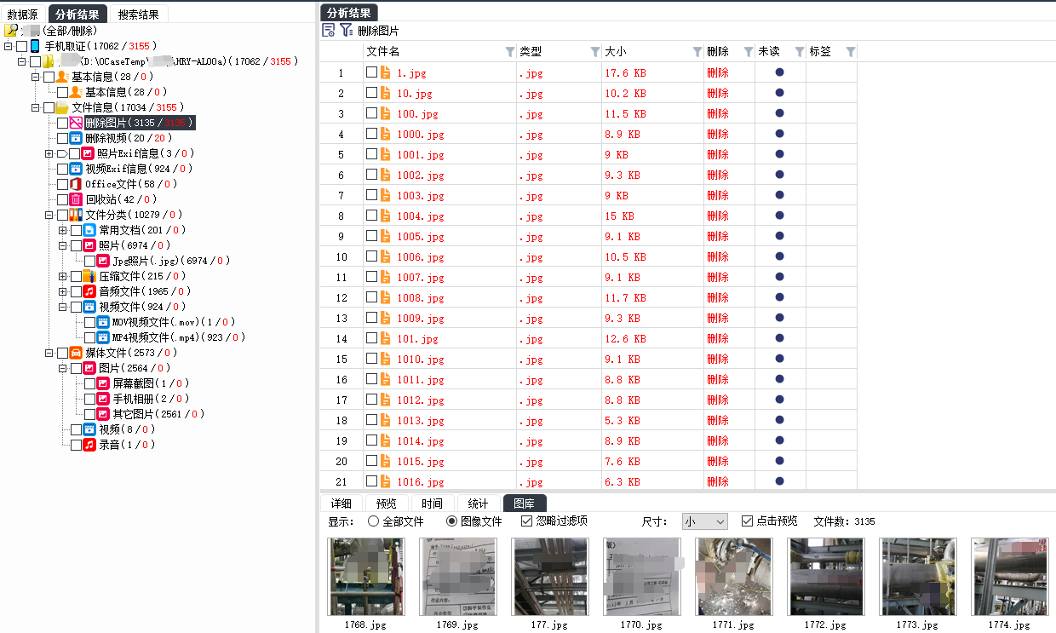
Task: Check the box for 回收站 node
Action: click(x=62, y=199)
